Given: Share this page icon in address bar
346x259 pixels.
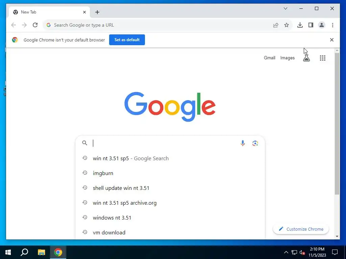Looking at the screenshot, I should click(276, 25).
